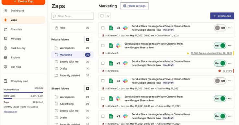Open Explore in the sidebar
This screenshot has width=239, height=125.
coord(23,57)
